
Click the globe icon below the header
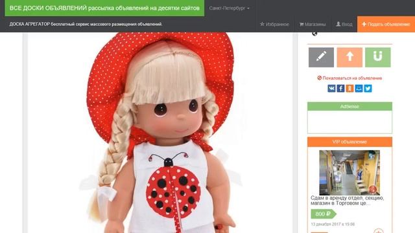click(x=314, y=34)
